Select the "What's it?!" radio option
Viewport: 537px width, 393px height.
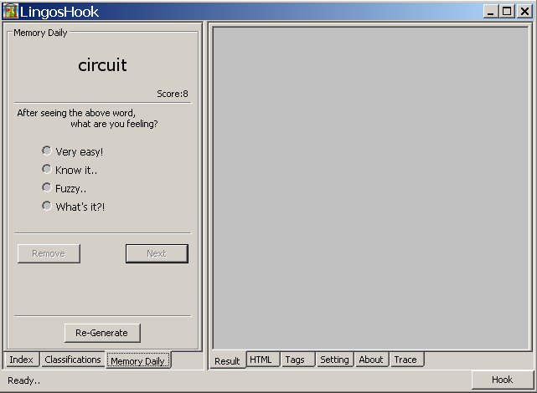pyautogui.click(x=47, y=207)
